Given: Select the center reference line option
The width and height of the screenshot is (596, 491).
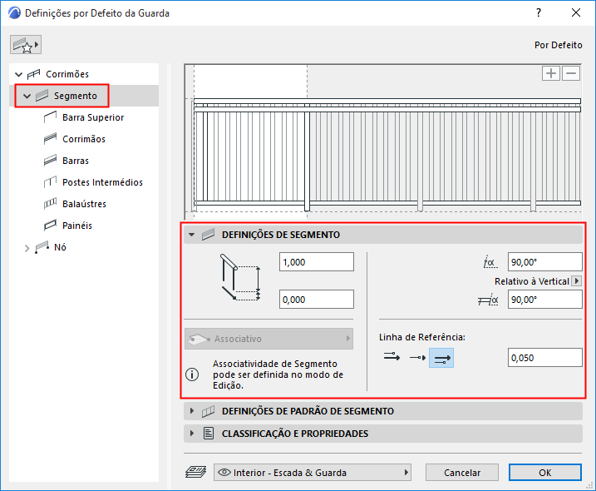Looking at the screenshot, I should (417, 357).
